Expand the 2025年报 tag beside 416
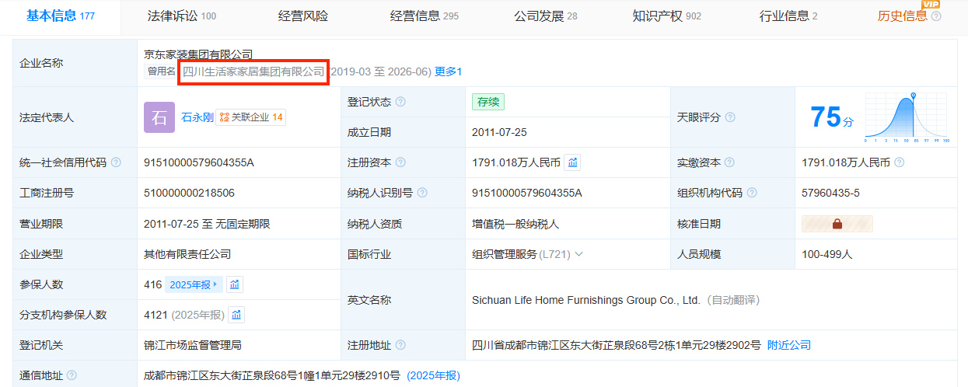Viewport: 968px width, 387px height. click(x=194, y=284)
